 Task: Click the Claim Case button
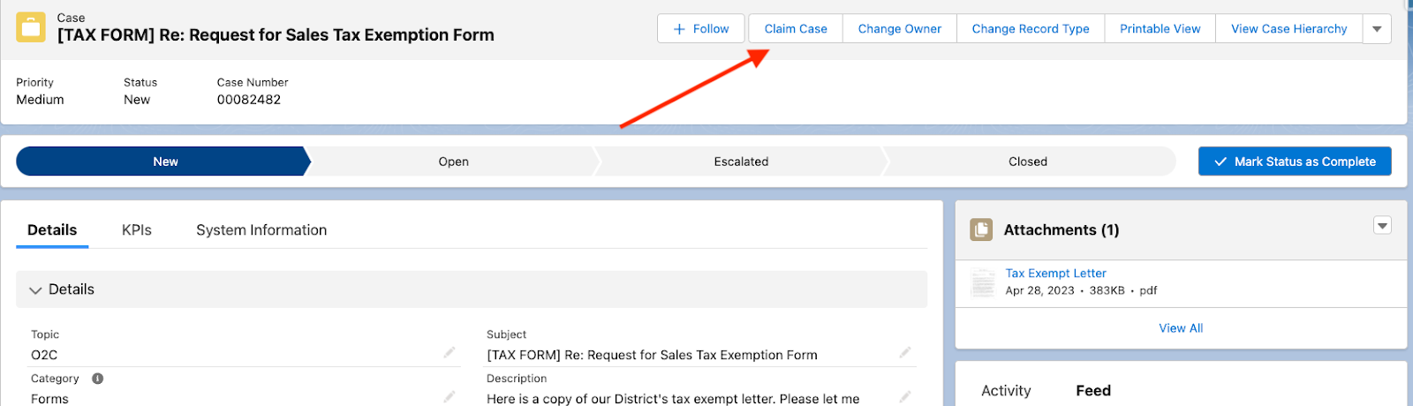[x=796, y=29]
